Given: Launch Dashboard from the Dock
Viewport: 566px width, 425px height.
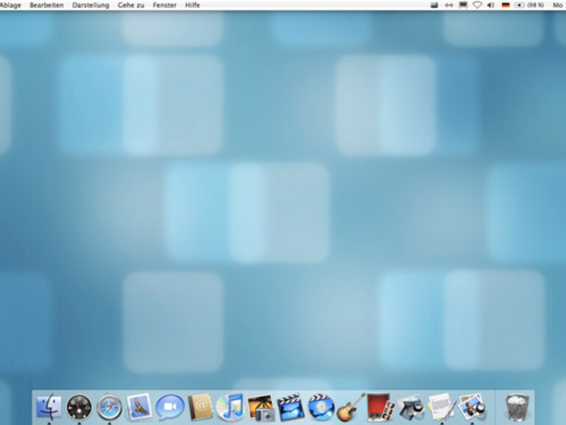Looking at the screenshot, I should (79, 407).
